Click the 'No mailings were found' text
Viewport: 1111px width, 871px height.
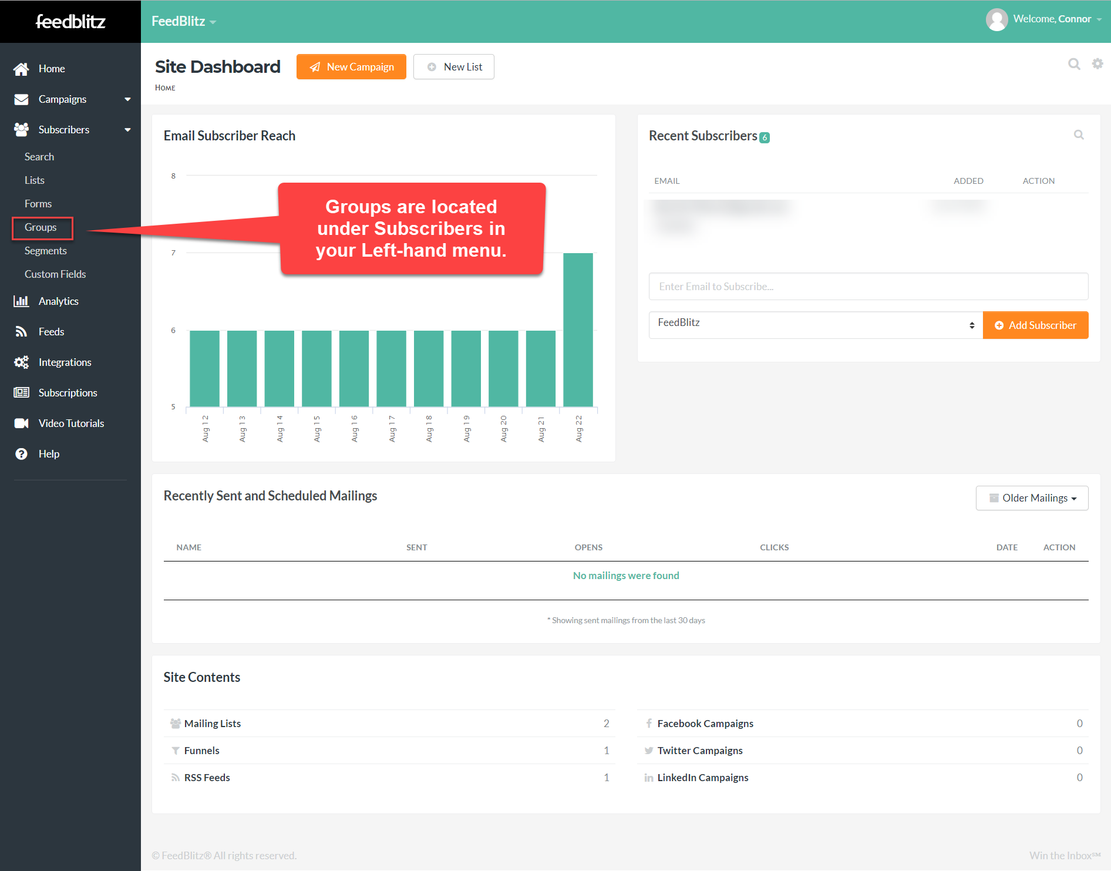pos(626,576)
